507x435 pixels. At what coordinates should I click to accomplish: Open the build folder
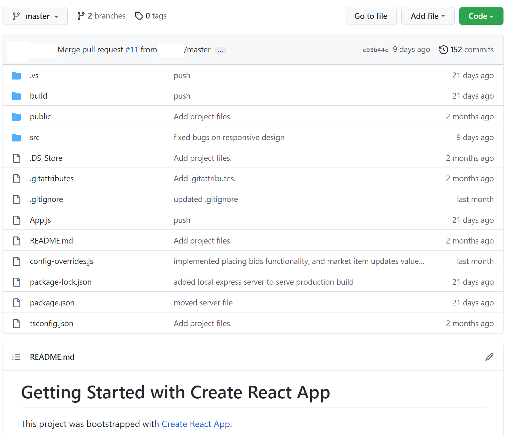click(x=39, y=96)
